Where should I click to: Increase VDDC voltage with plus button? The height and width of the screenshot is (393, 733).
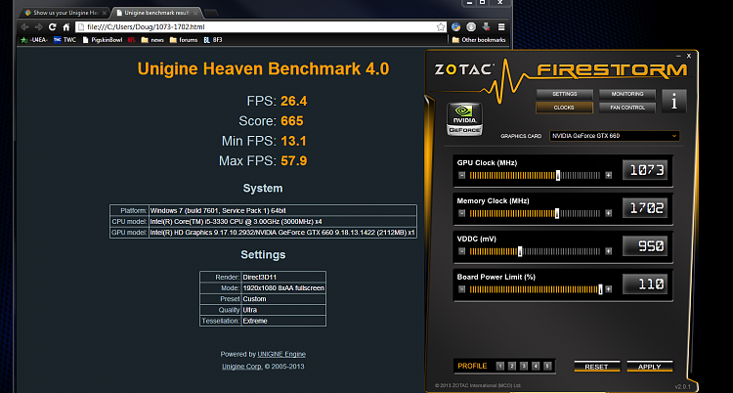[608, 251]
